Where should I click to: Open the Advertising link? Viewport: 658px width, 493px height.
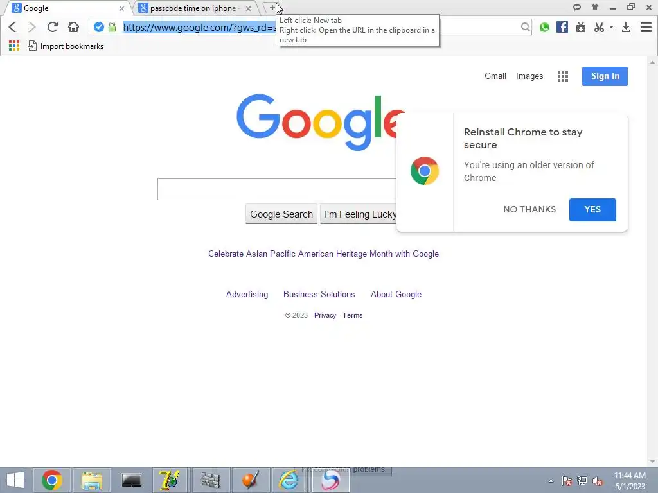(x=247, y=294)
